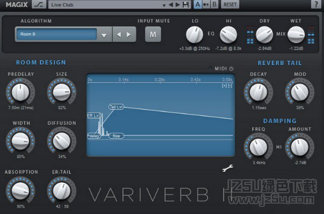Click the DECAY knob
Image resolution: width=324 pixels, height=214 pixels.
coord(259,92)
